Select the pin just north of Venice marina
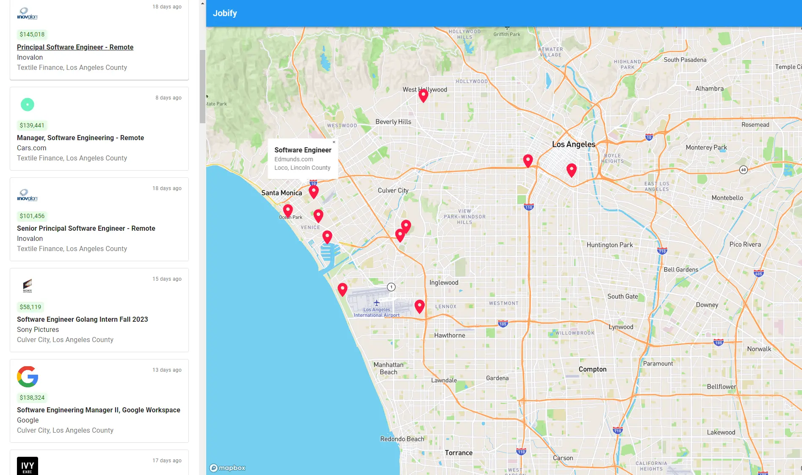Image resolution: width=802 pixels, height=475 pixels. (x=327, y=236)
